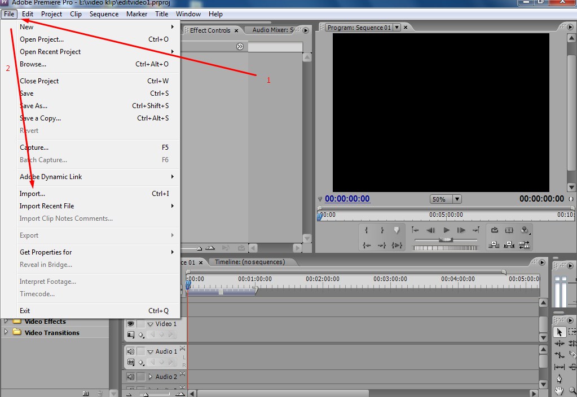Set Video 1 display style
Viewport: 577px width, 397px height.
click(130, 334)
